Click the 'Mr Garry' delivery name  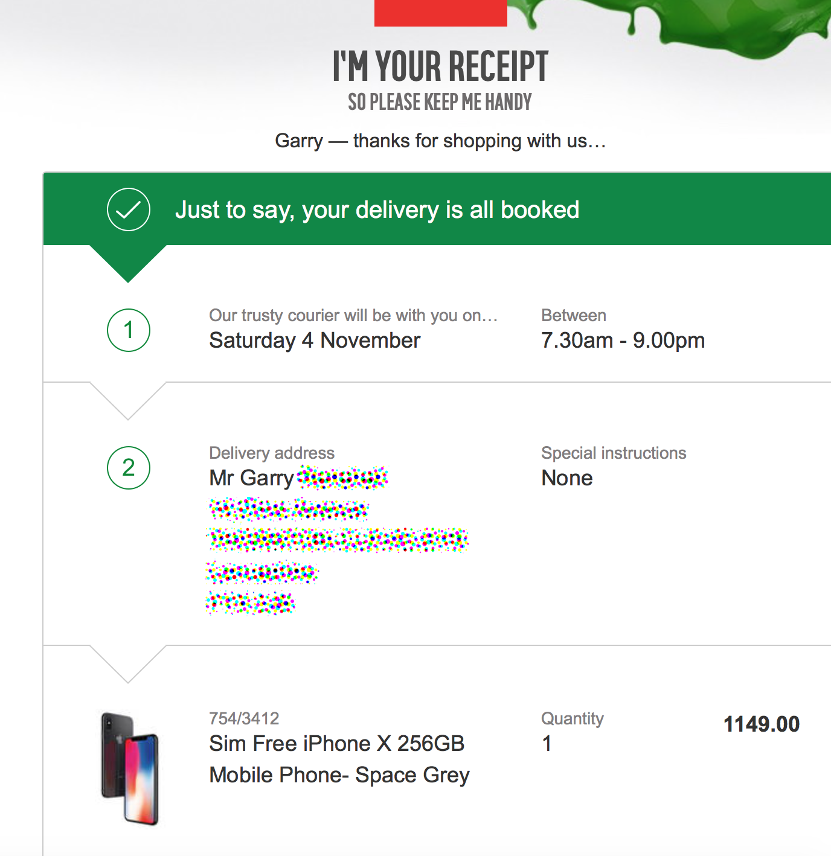251,478
